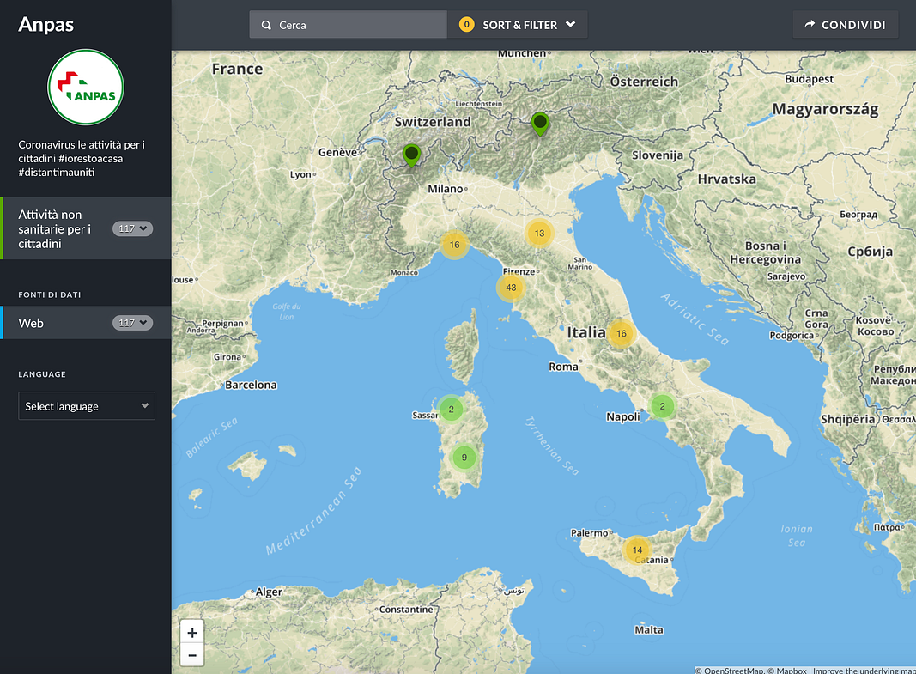This screenshot has width=916, height=674.
Task: Expand the 117 badge beside Attività non sanitarie
Action: [132, 228]
